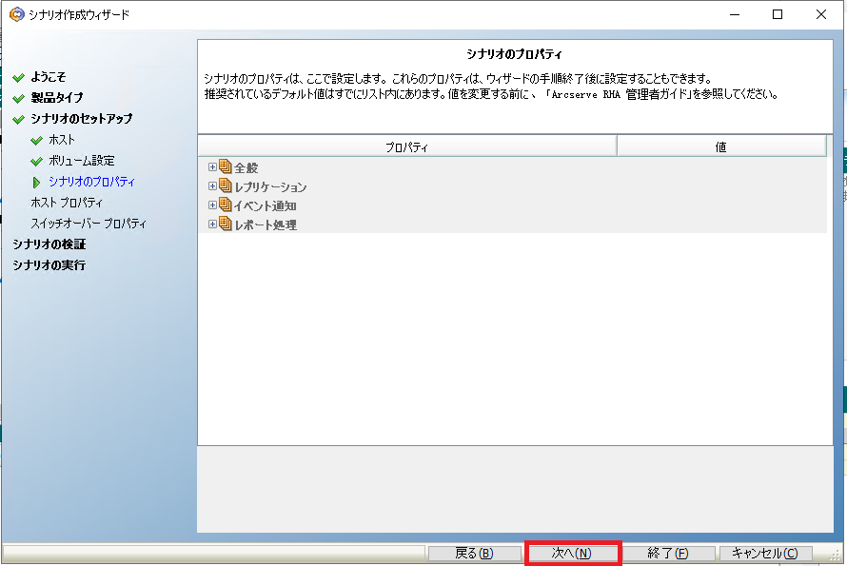Expand the 全般 property group

click(212, 166)
